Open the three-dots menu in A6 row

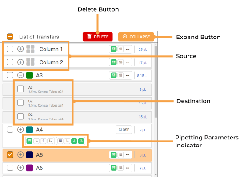click(128, 168)
